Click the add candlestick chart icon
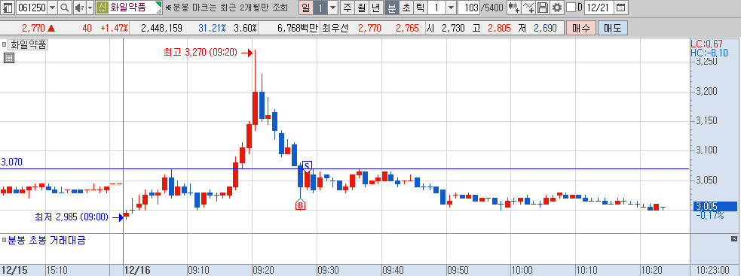Screen dimensions: 741x276 tap(513, 8)
